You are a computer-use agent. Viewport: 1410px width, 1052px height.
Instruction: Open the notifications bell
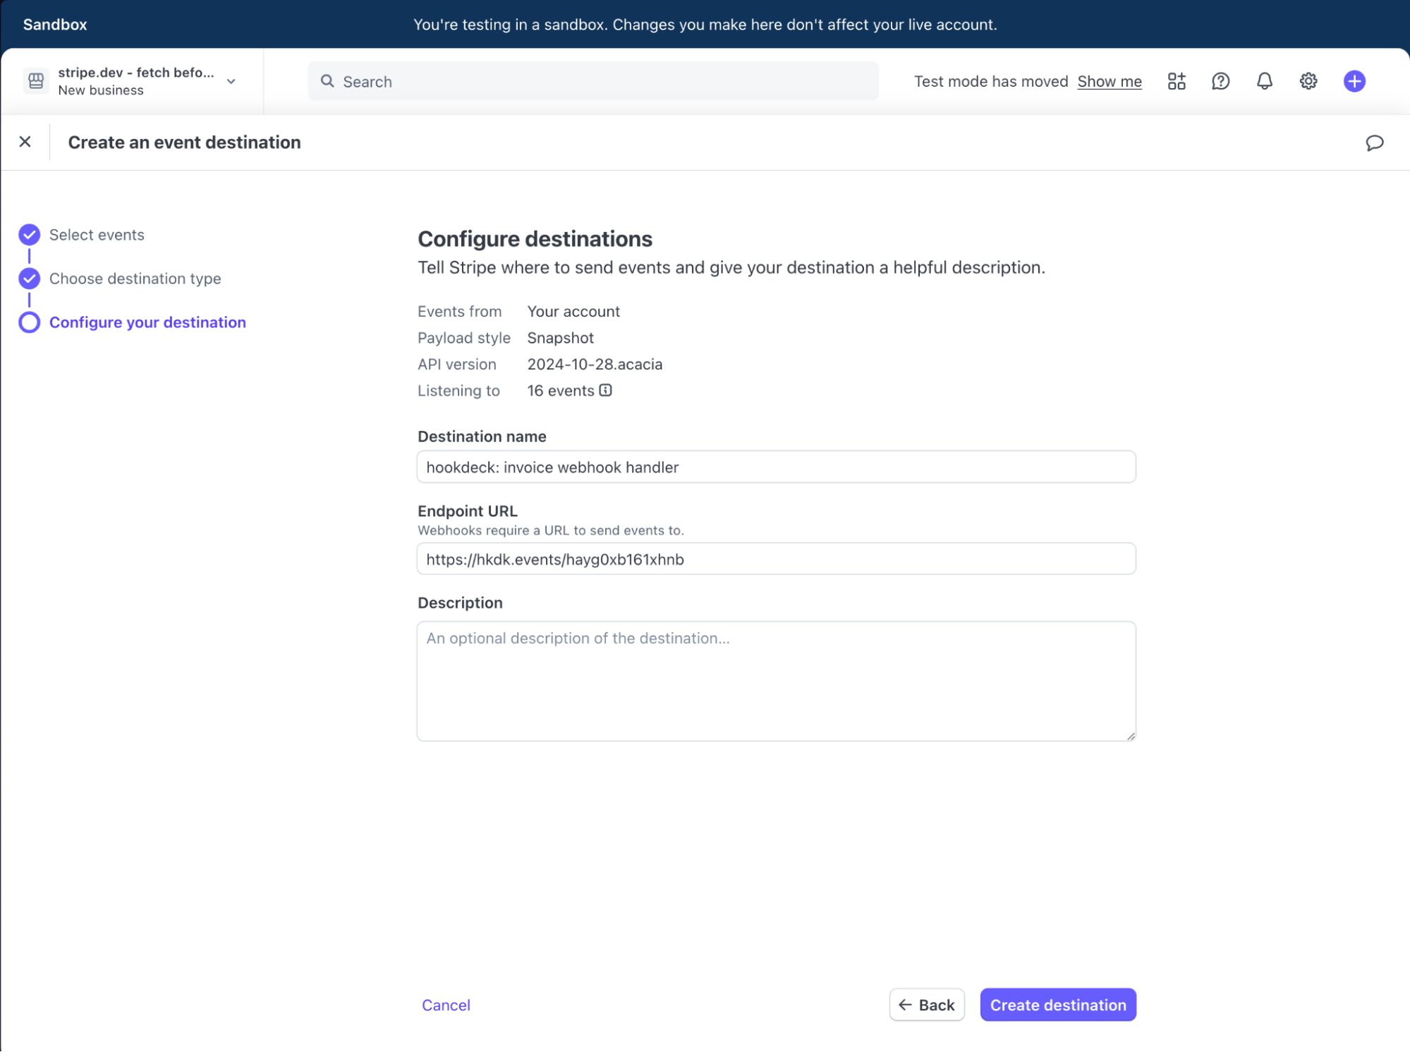(x=1264, y=81)
